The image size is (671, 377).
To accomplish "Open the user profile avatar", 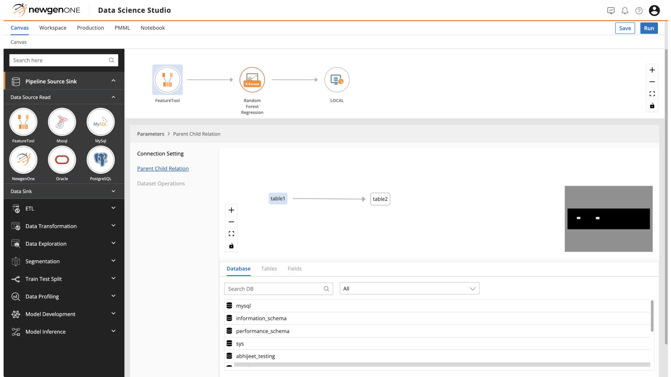I will tap(654, 11).
